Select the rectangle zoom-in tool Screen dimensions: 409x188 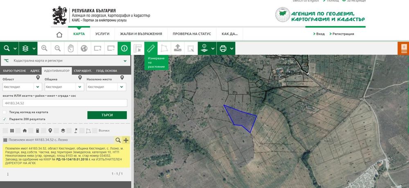click(98, 49)
